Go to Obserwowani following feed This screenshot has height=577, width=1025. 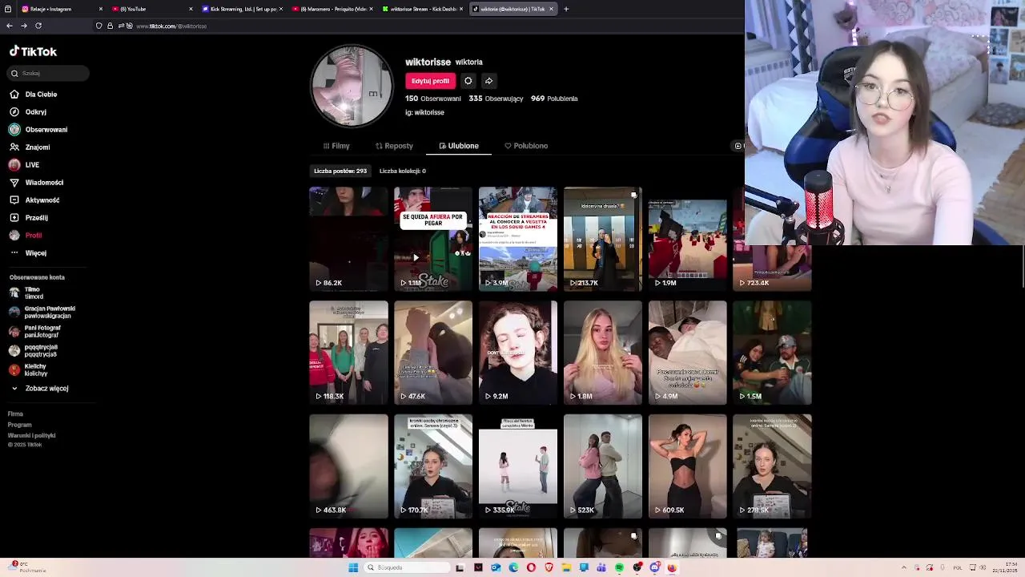(x=38, y=130)
